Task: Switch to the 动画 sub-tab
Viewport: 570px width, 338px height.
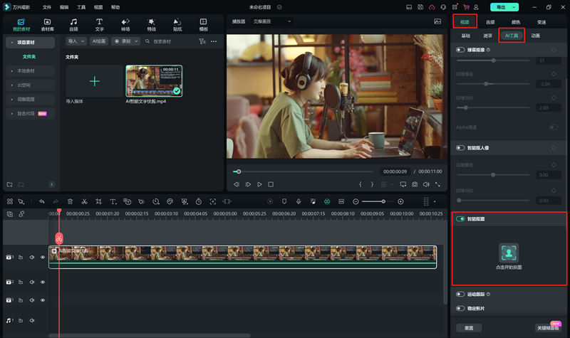Action: click(x=536, y=36)
